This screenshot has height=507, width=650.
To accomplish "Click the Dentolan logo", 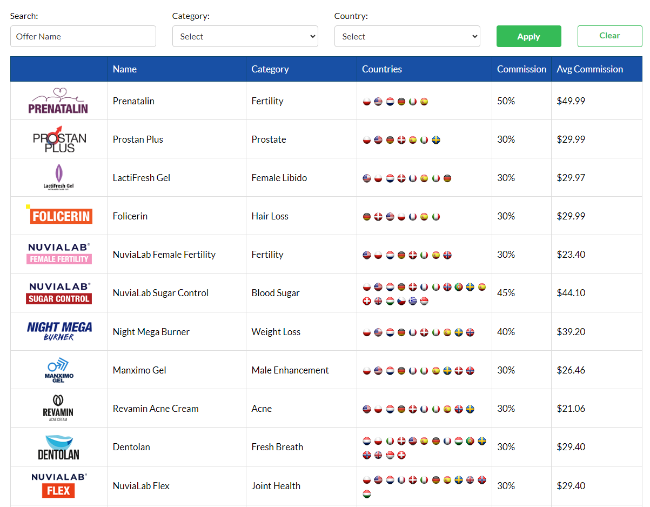I will point(59,447).
